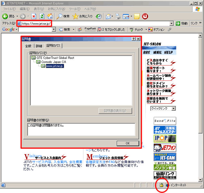Image resolution: width=204 pixels, height=193 pixels.
Task: Click the Refresh page icon
Action: [42, 16]
